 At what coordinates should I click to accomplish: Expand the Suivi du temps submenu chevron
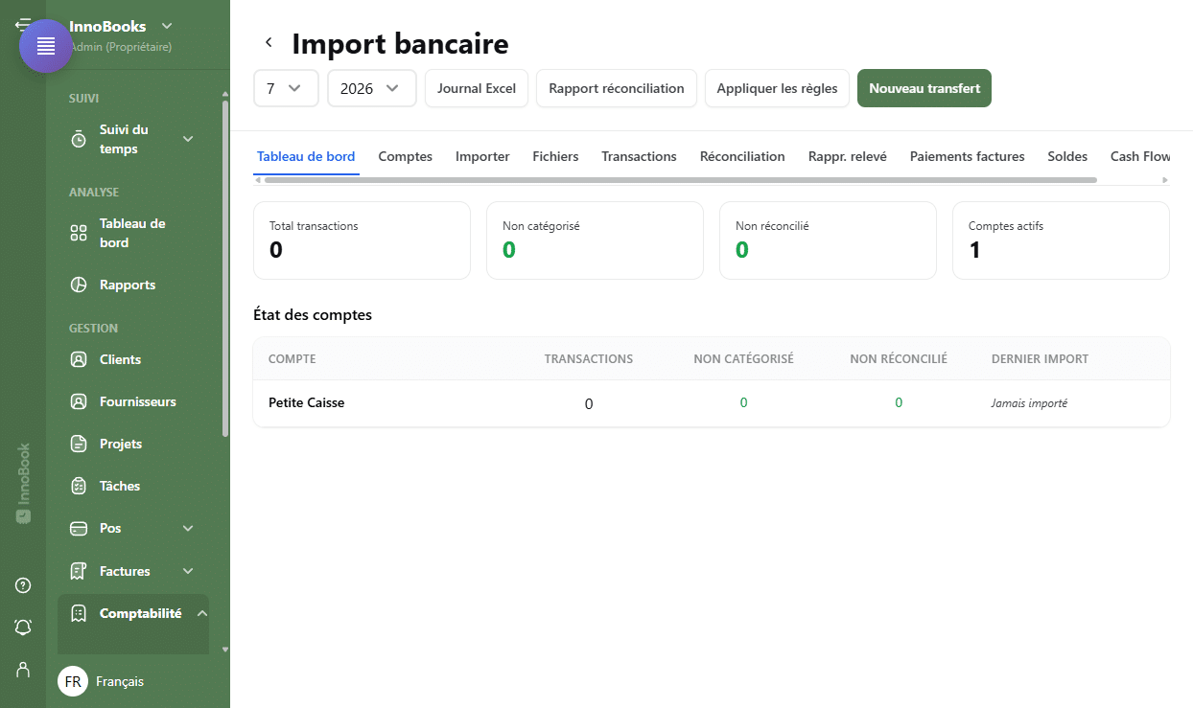point(188,140)
